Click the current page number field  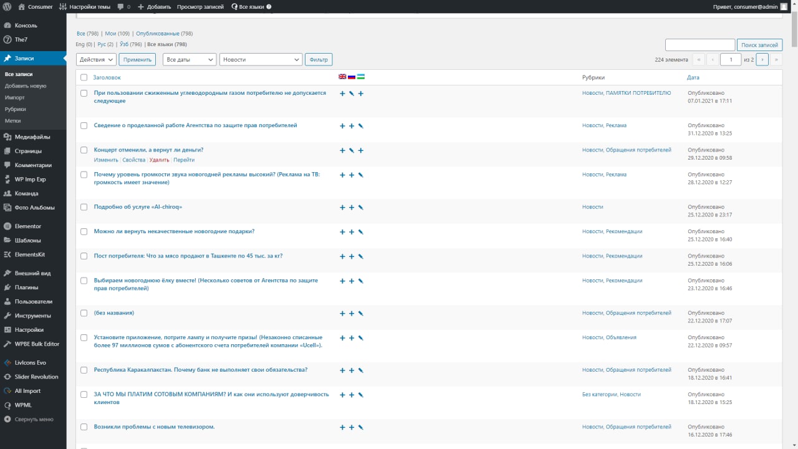(731, 59)
